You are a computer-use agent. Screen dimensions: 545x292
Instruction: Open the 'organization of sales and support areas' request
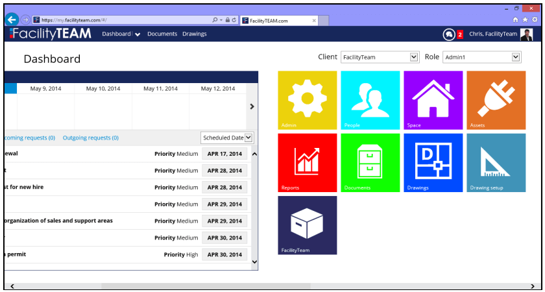[x=58, y=221]
